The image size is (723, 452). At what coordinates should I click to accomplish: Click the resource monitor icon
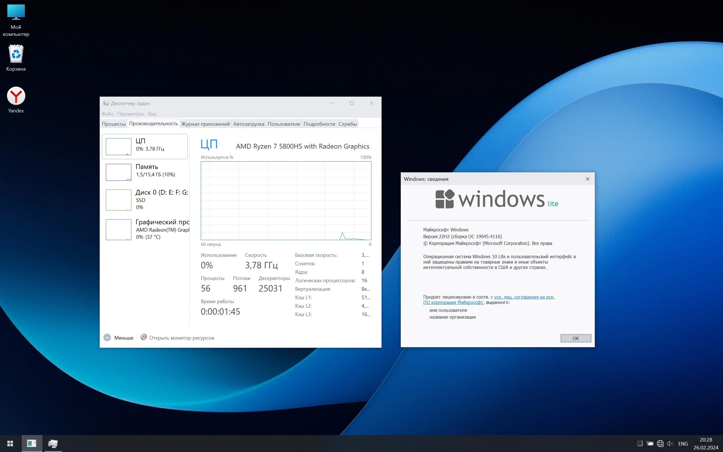144,337
